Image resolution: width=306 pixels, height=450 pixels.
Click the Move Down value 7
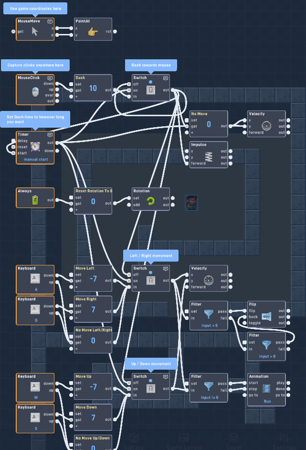(93, 418)
